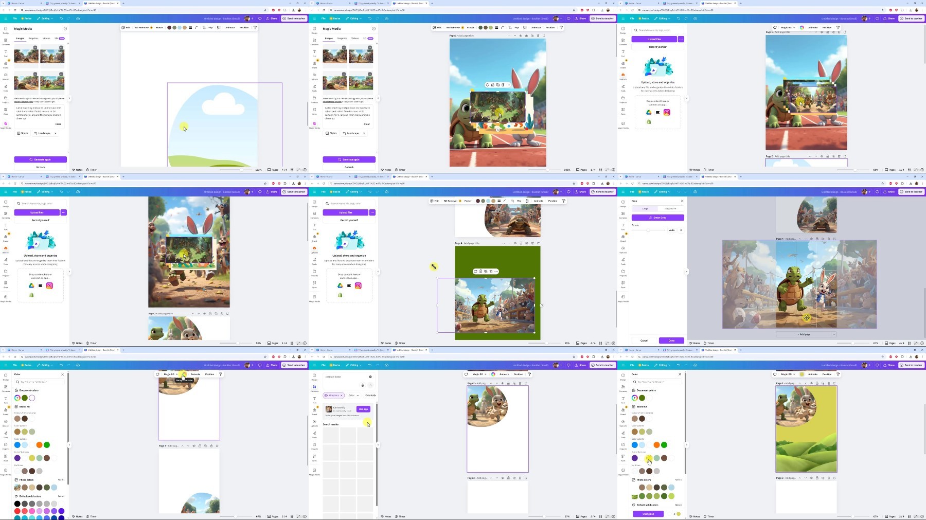Open Uploads in sidebar beside Crop panel

pyautogui.click(x=623, y=249)
